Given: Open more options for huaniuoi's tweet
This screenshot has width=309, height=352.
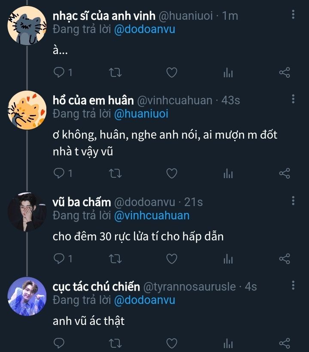Looking at the screenshot, I should [x=293, y=15].
